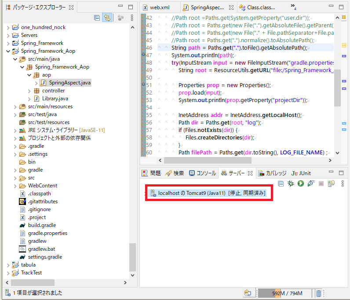The image size is (350, 300).
Task: Expand the WebContent folder
Action: [x=15, y=186]
